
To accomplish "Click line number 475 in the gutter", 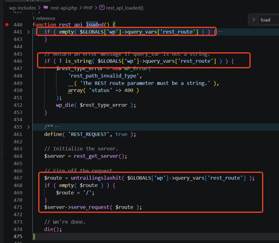I will 18,237.
